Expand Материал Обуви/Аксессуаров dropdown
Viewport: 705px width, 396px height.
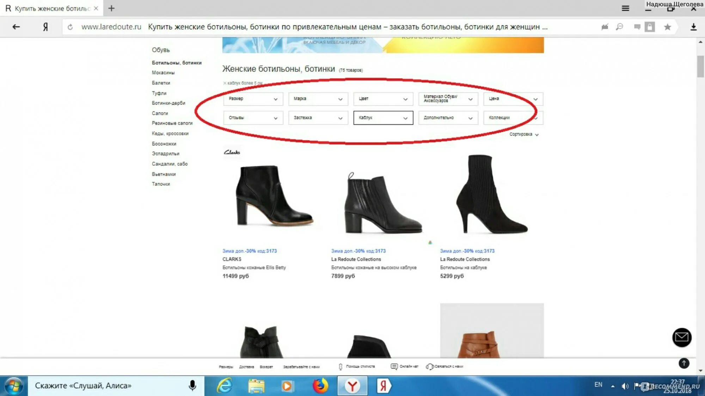(x=448, y=99)
